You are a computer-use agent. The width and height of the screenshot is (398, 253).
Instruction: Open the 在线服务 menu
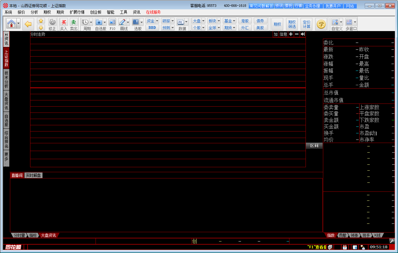pos(153,12)
